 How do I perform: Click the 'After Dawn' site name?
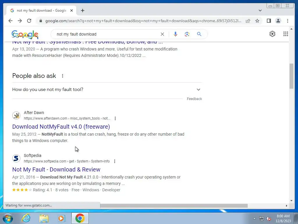(34, 113)
